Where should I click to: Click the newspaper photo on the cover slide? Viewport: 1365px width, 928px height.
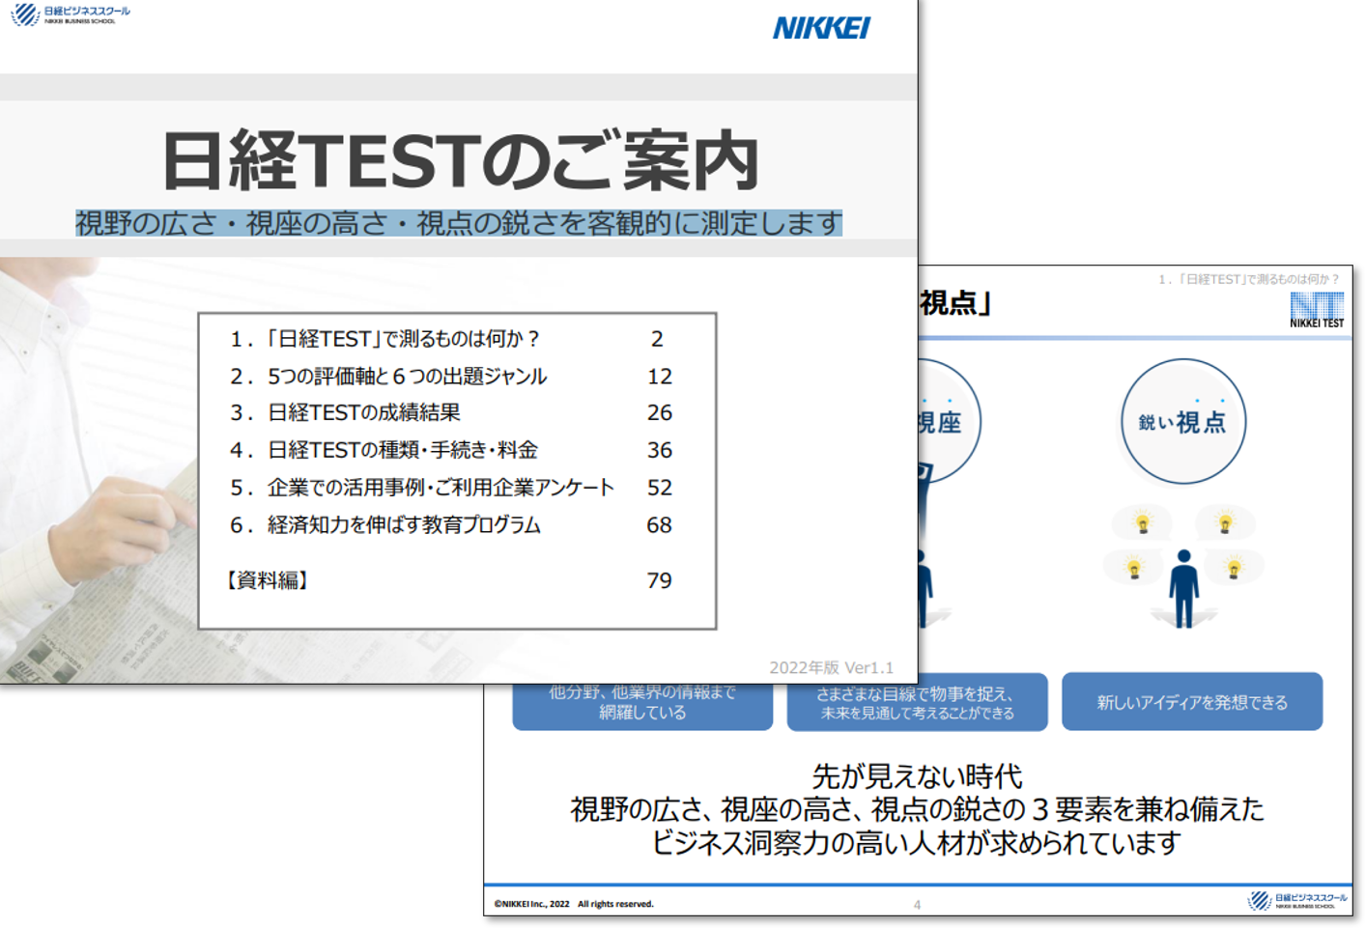pos(97,470)
